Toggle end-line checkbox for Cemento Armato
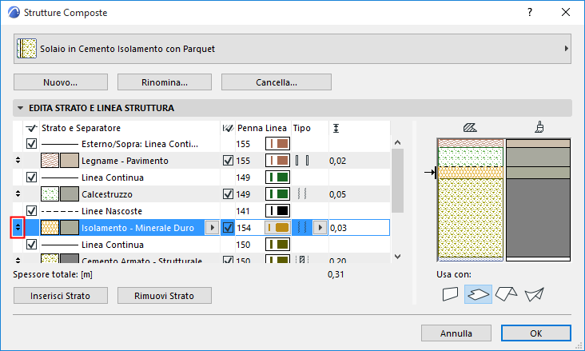Image resolution: width=585 pixels, height=351 pixels. click(228, 259)
